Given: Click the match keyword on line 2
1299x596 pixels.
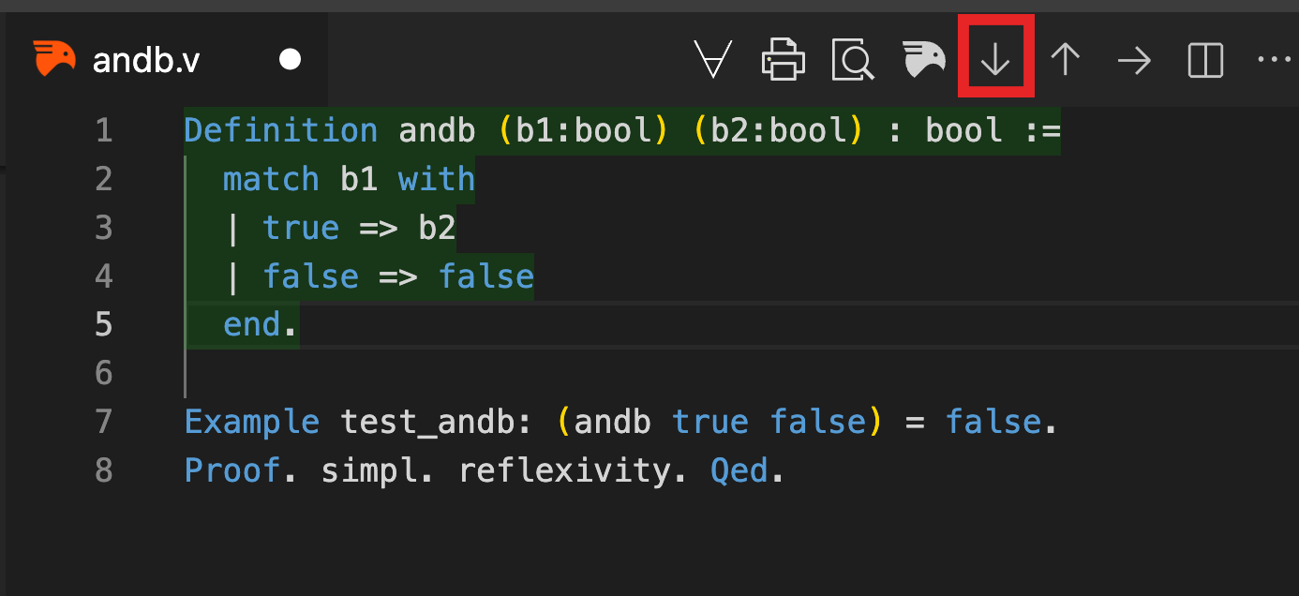Looking at the screenshot, I should 271,179.
